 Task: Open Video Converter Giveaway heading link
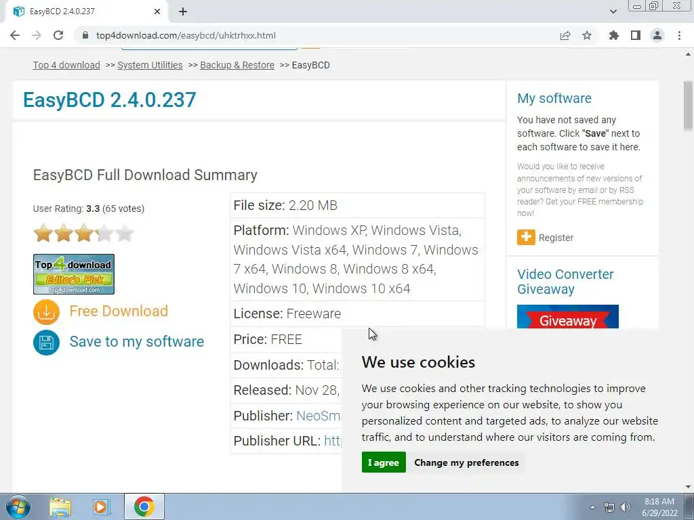pyautogui.click(x=565, y=282)
